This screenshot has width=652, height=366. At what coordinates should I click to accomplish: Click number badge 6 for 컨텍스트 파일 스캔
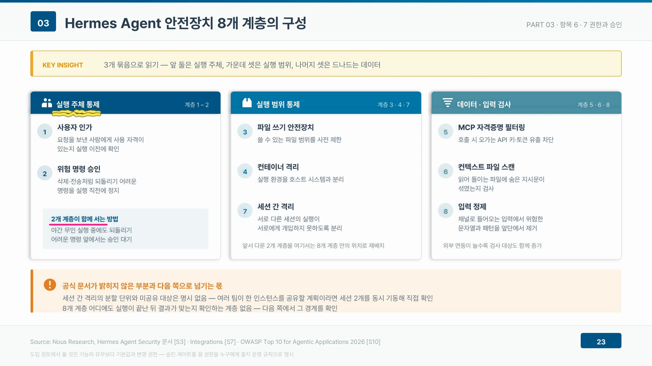(x=446, y=171)
